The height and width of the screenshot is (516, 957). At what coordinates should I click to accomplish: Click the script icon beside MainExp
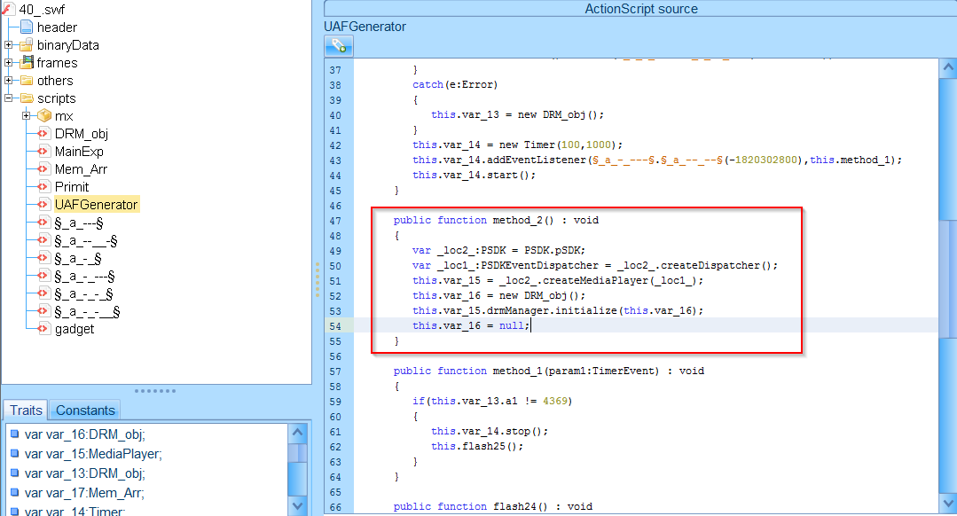(43, 152)
